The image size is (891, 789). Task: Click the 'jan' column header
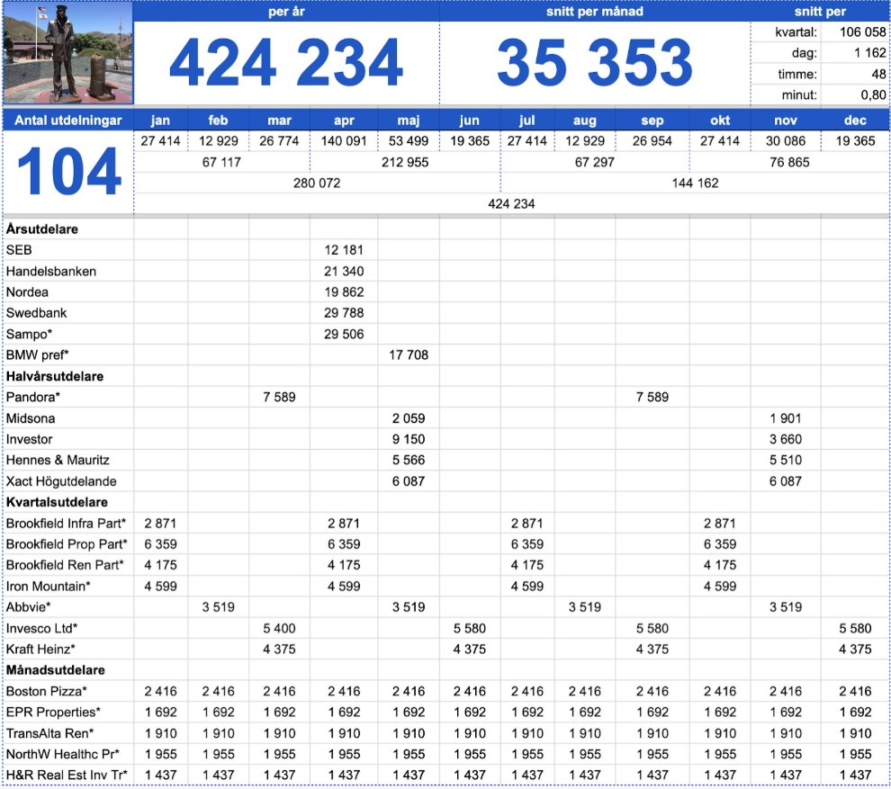[160, 121]
